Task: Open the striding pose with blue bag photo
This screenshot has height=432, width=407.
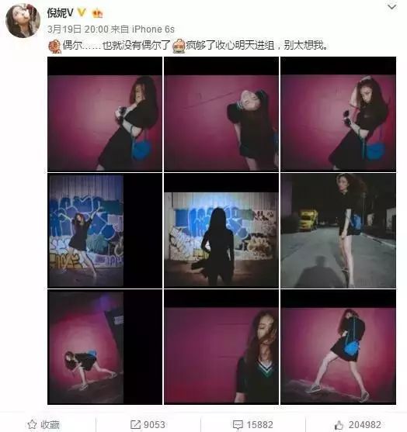Action: [339, 347]
